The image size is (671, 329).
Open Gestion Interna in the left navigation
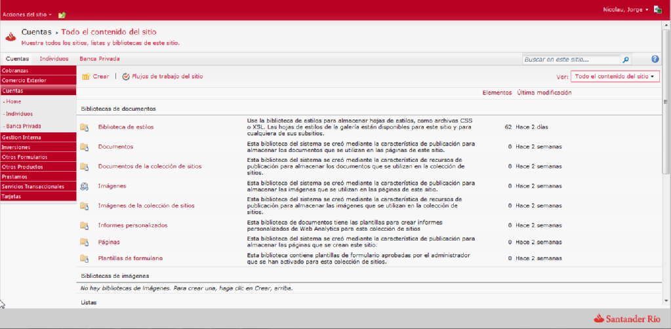pyautogui.click(x=38, y=138)
